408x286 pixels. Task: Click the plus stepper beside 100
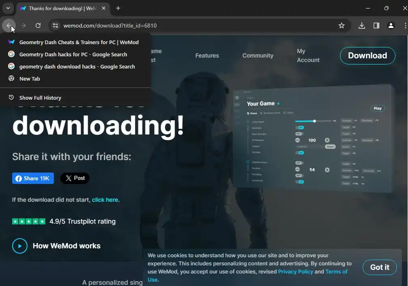327,140
